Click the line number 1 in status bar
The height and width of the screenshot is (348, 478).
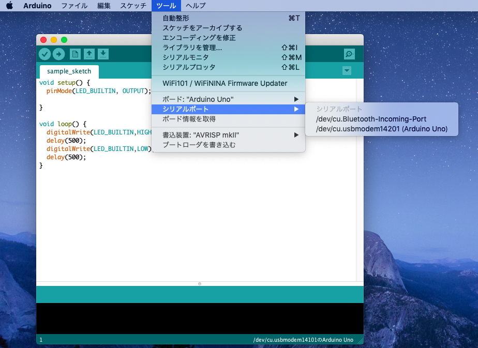pos(41,340)
